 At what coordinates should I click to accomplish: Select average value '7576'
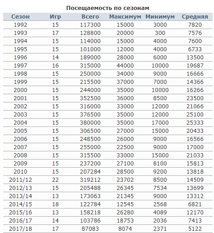coord(195,33)
